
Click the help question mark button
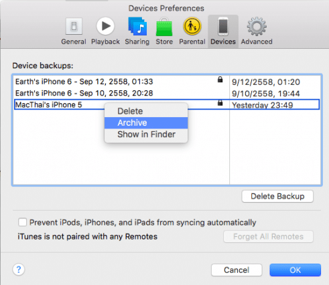(x=19, y=270)
